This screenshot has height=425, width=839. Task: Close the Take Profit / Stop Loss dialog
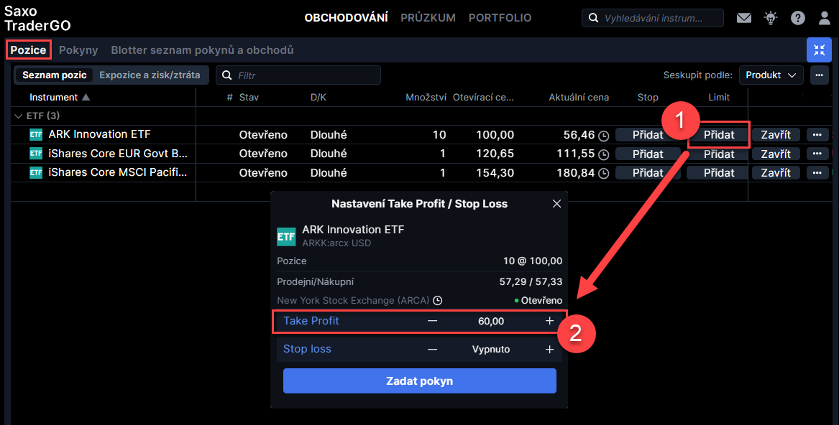point(556,204)
